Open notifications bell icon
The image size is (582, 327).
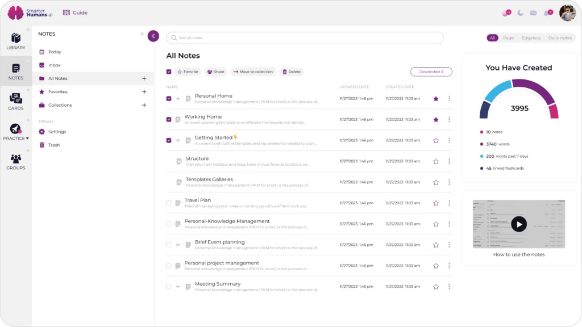point(547,13)
